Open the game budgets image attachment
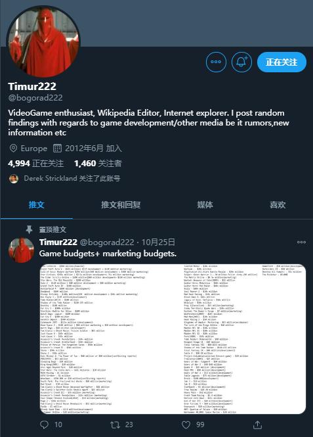 (x=173, y=339)
